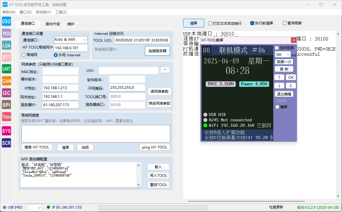The height and width of the screenshot is (212, 342).
Task: Click the 服务器IP input field
Action: (60, 105)
